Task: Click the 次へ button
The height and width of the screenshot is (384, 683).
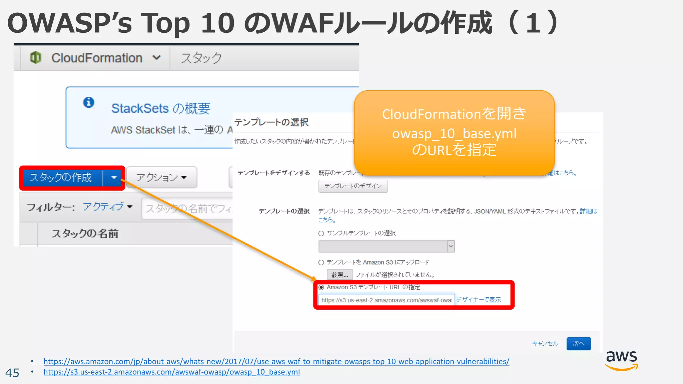Action: tap(579, 344)
